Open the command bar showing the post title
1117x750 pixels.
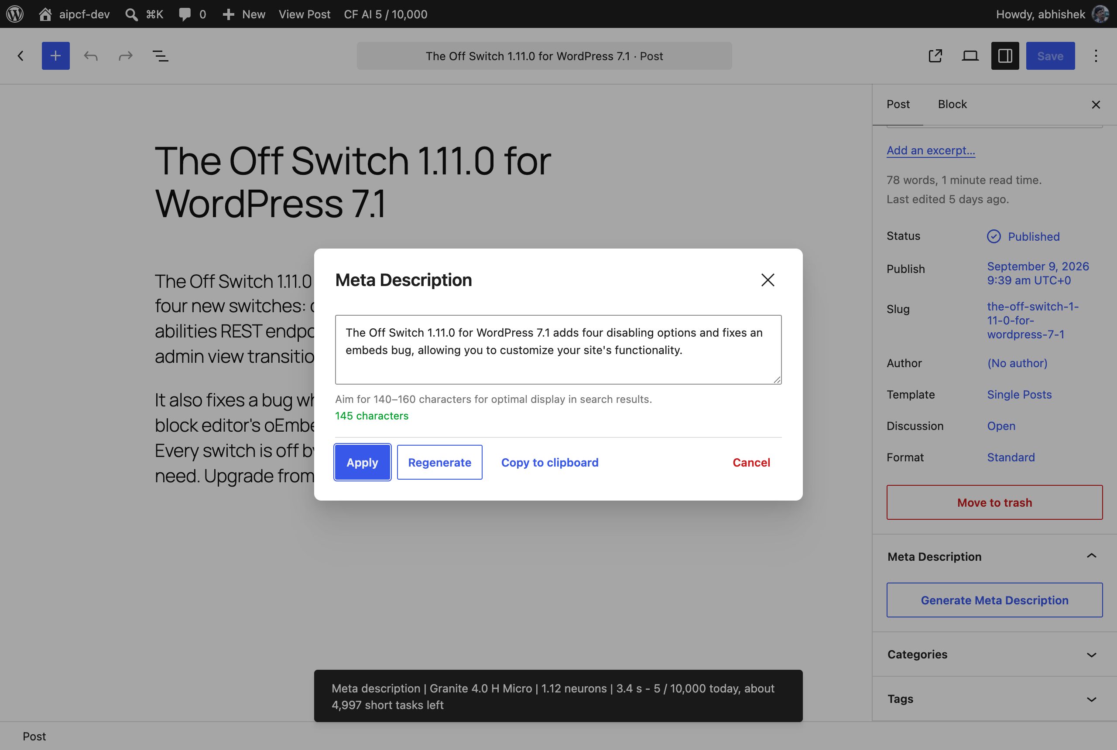[544, 56]
